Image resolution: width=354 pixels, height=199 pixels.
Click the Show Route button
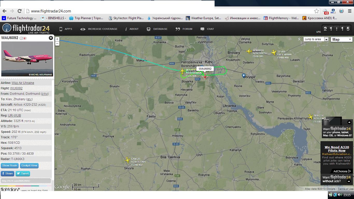(x=10, y=165)
